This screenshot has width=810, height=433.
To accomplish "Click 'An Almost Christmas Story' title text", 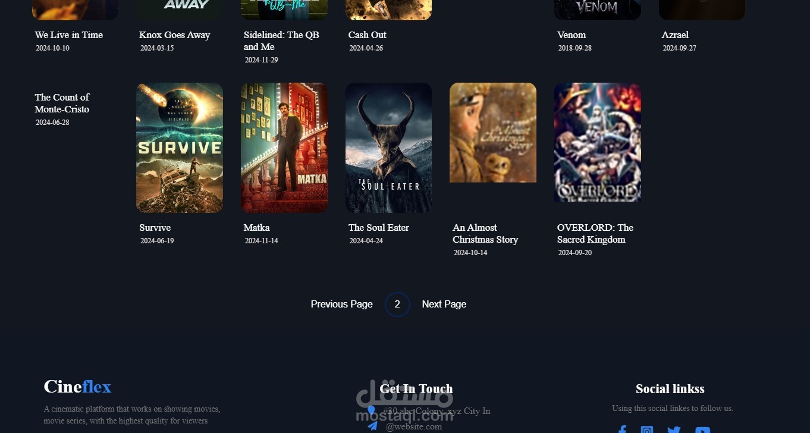I will (485, 234).
